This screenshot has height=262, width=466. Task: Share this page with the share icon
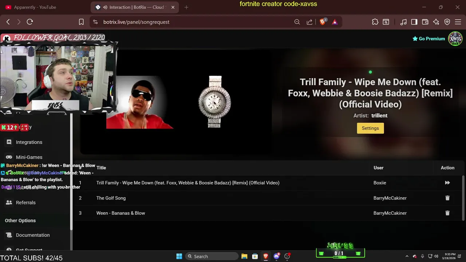click(x=309, y=22)
